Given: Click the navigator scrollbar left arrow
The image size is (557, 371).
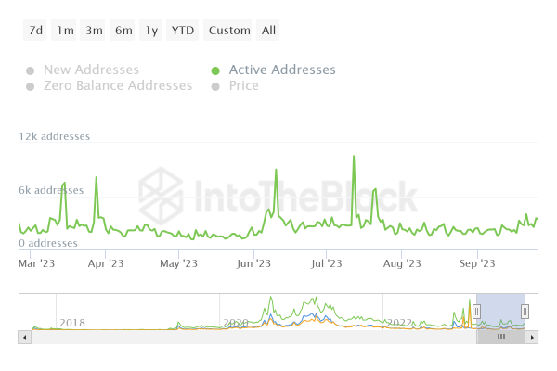Looking at the screenshot, I should tap(24, 337).
